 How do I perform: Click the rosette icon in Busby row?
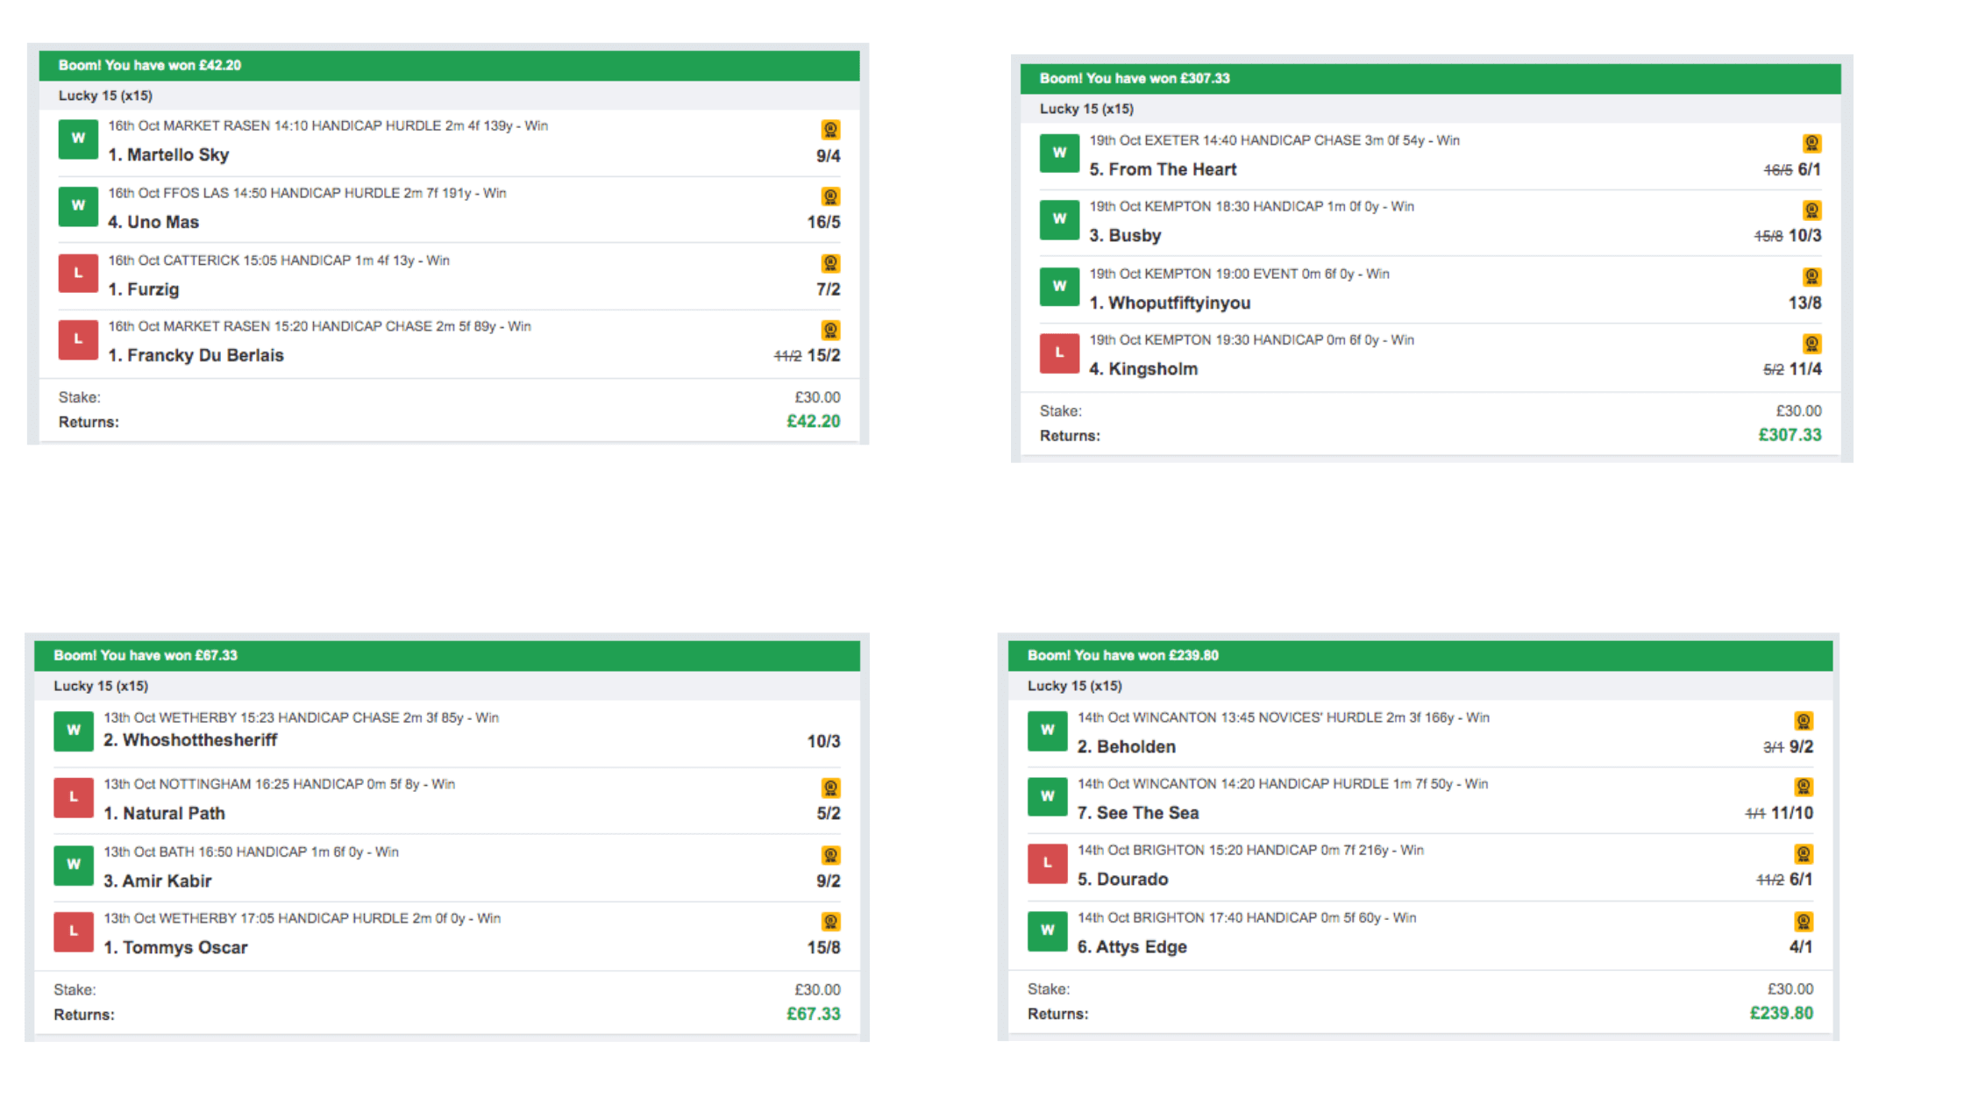(x=1811, y=210)
